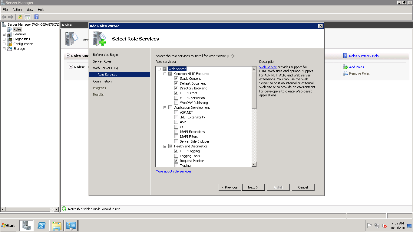Viewport: 413px width, 232px height.
Task: Click the Roles Summary Help icon
Action: (x=345, y=56)
